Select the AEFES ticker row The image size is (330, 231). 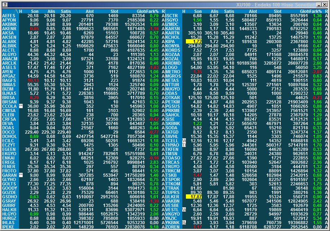point(9,16)
